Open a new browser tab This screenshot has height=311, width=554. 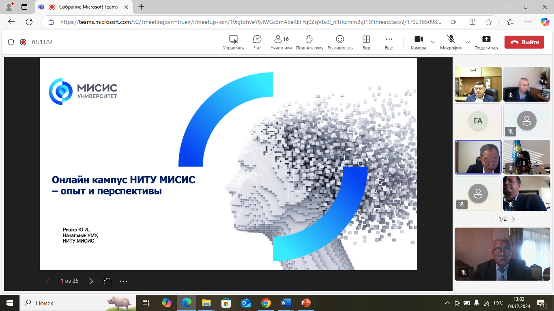click(141, 7)
